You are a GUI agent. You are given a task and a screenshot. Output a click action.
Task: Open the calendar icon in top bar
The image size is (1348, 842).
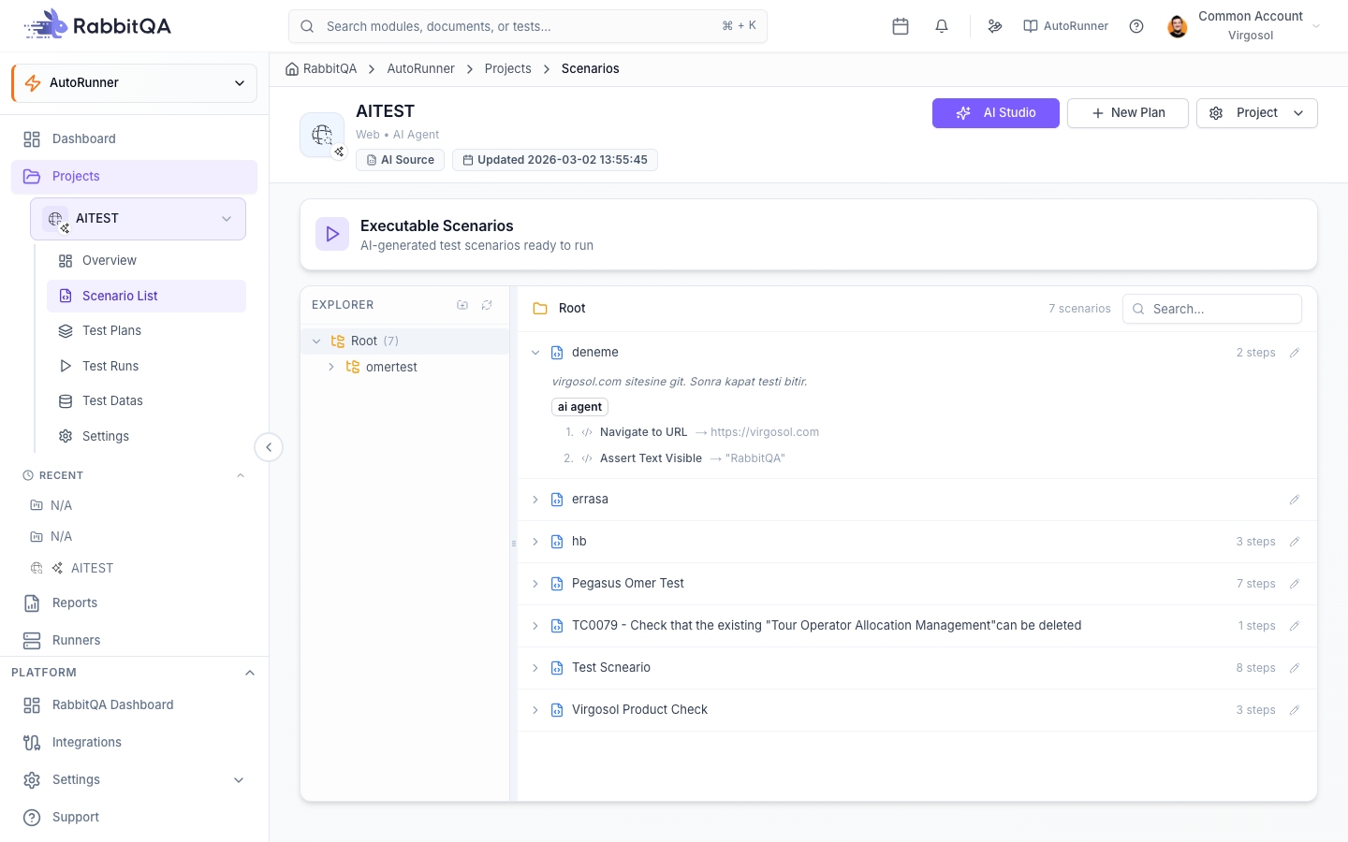pyautogui.click(x=901, y=26)
